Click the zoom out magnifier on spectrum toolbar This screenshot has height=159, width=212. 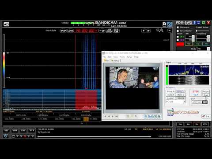pos(158,30)
